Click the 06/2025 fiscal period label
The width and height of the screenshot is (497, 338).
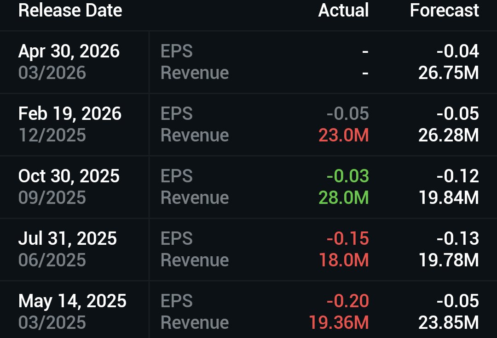tap(52, 260)
